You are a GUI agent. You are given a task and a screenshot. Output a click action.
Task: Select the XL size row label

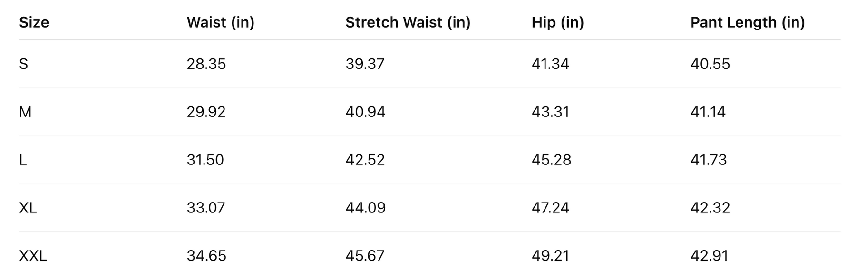tap(28, 208)
